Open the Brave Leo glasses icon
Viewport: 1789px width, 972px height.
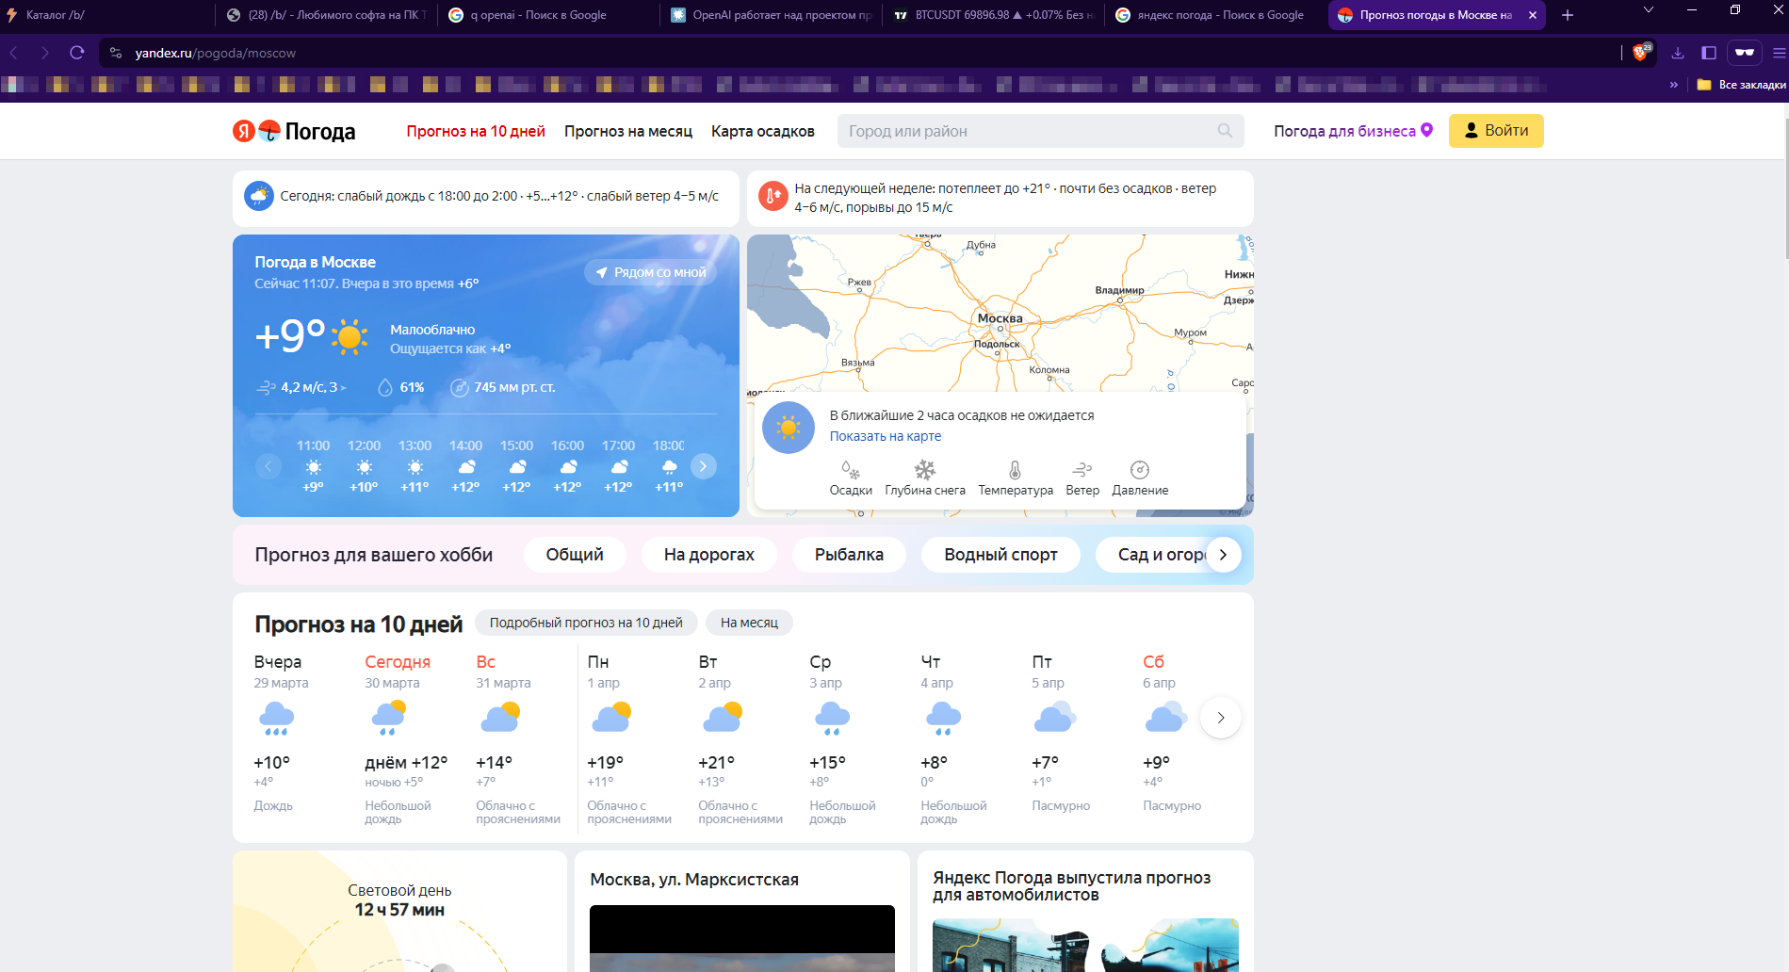(x=1745, y=53)
